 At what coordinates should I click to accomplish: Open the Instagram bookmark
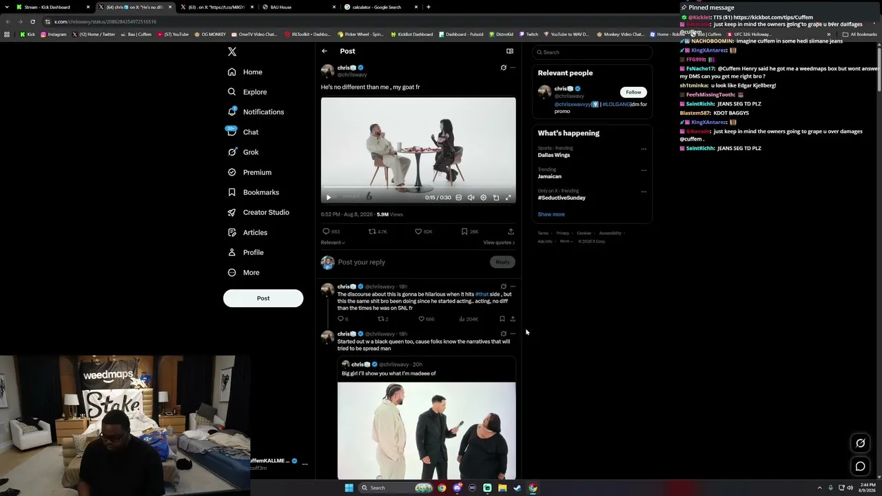[x=54, y=34]
